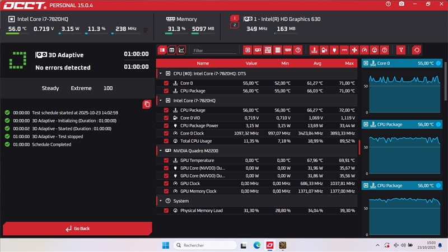Uncheck the GPU Temperature checkbox
This screenshot has height=252, width=448.
pyautogui.click(x=166, y=160)
